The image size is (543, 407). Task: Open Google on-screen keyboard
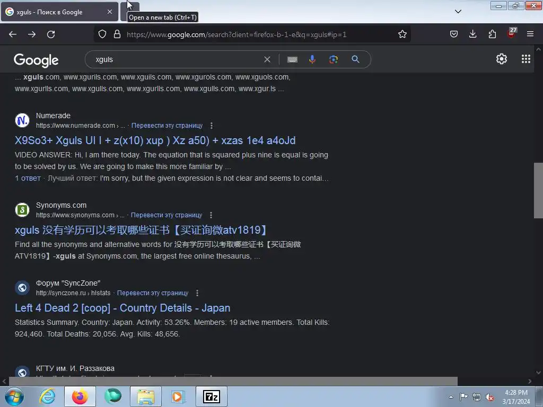(292, 59)
